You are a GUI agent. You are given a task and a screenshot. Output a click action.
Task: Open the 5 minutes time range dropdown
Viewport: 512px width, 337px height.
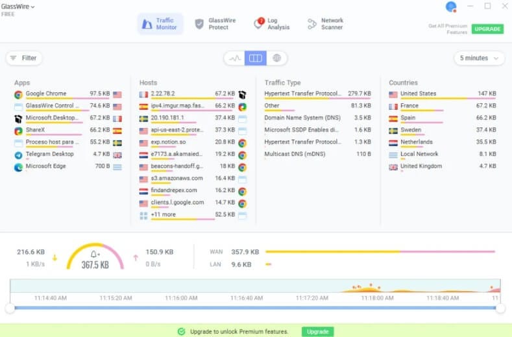pyautogui.click(x=479, y=58)
